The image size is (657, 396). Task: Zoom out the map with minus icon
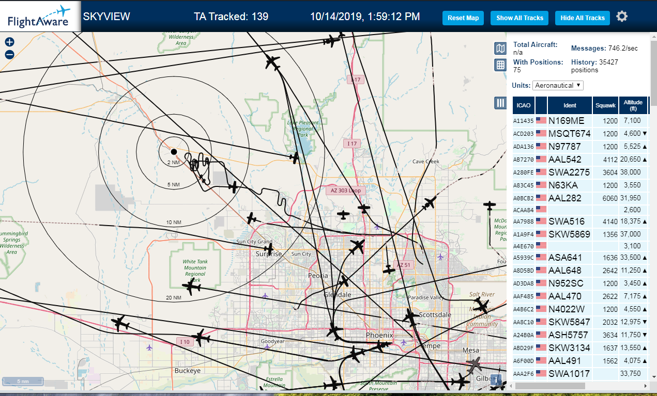point(9,55)
